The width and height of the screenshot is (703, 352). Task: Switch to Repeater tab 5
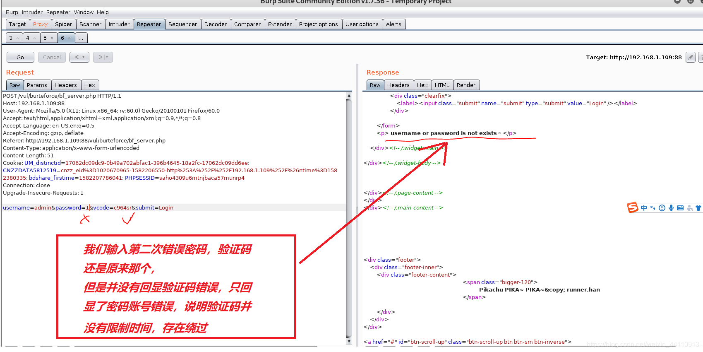pos(45,38)
